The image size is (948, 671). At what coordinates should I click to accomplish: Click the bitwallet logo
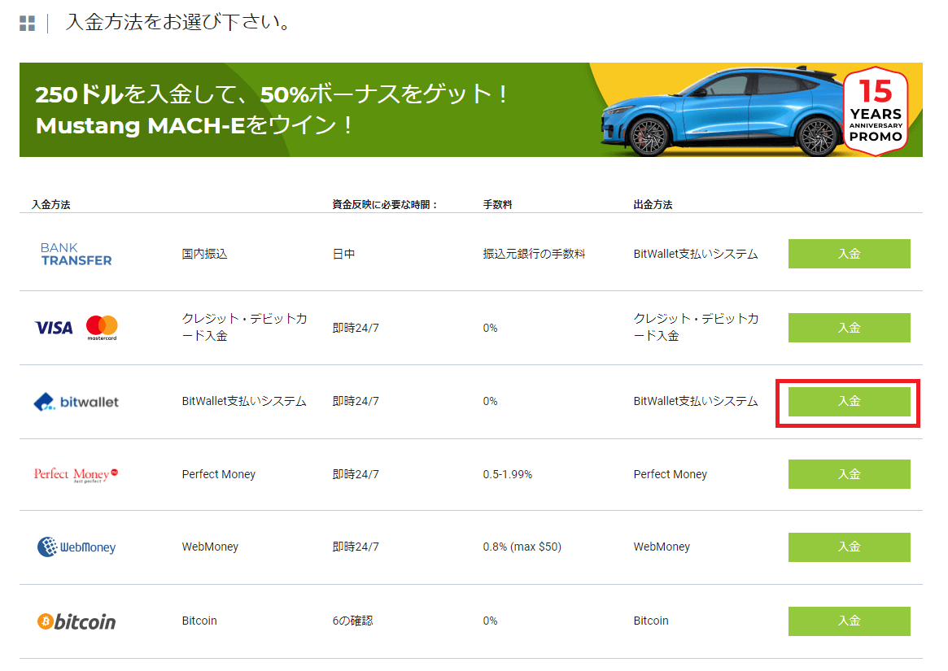tap(76, 402)
